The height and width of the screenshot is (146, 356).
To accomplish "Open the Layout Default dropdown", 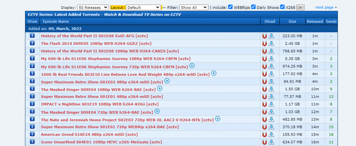I will (143, 8).
